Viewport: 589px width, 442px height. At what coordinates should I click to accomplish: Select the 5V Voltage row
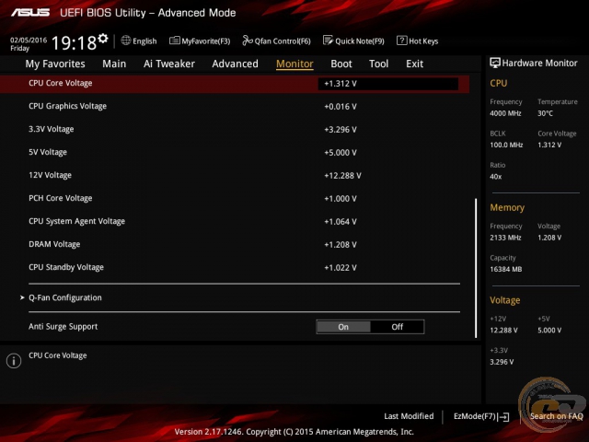tap(235, 152)
